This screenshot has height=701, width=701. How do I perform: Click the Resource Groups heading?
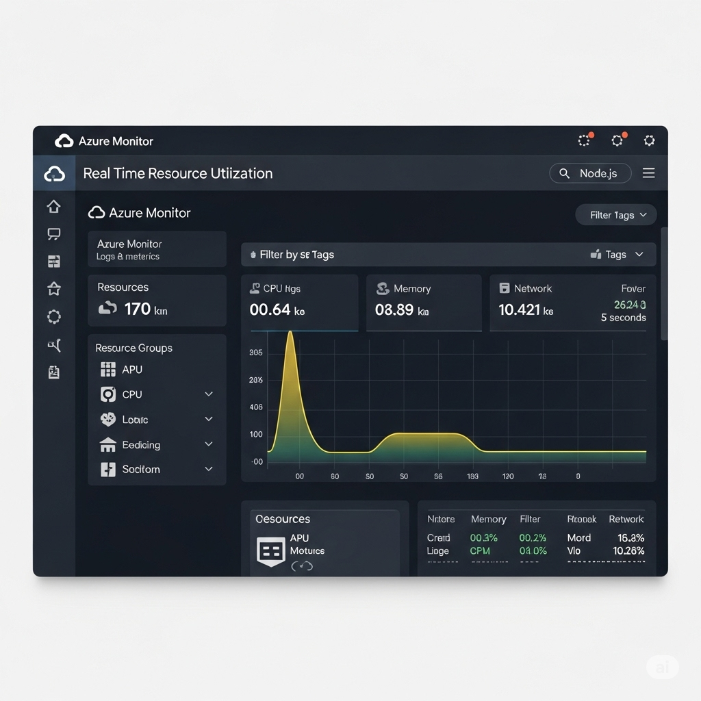point(133,348)
